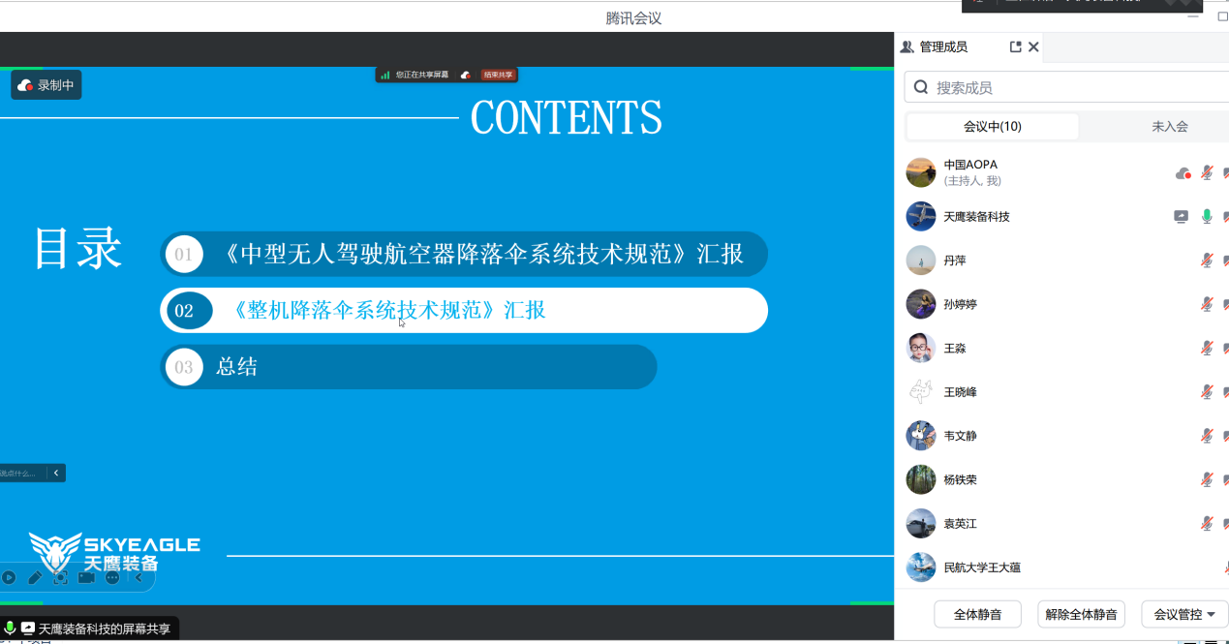Open the 会议管控 dropdown
Image resolution: width=1229 pixels, height=644 pixels.
tap(1183, 614)
